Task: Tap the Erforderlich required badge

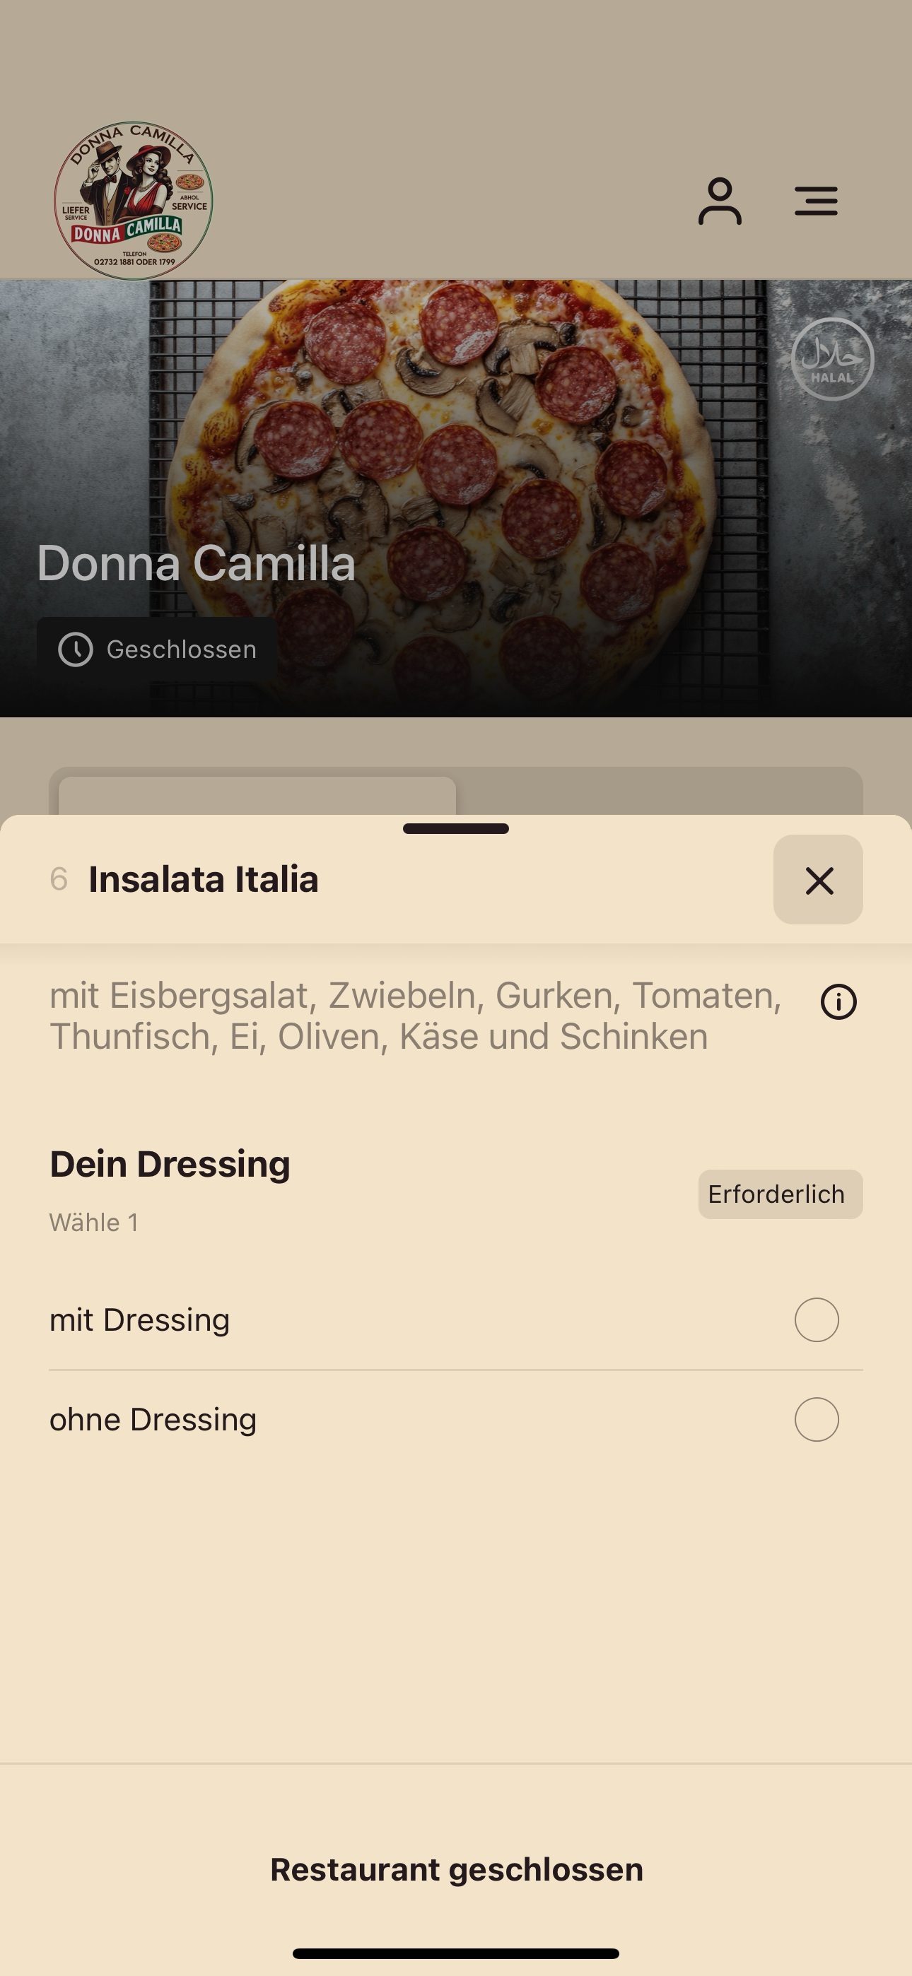Action: point(781,1194)
